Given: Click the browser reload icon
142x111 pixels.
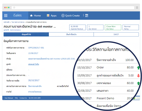Looking at the screenshot, I should (x=14, y=8).
